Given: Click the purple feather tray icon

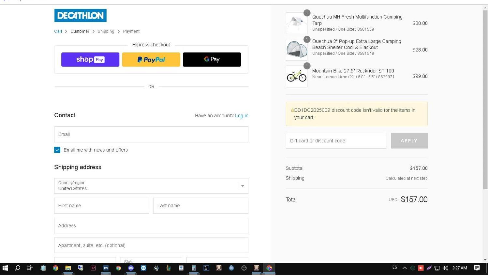Looking at the screenshot, I should pyautogui.click(x=429, y=268).
